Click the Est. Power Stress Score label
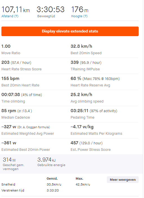The width and height of the screenshot is (144, 198). click(91, 150)
